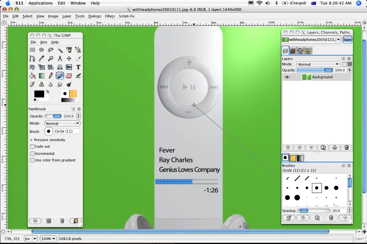The image size is (367, 244).
Task: Click the Auto button in the Layers dialog
Action: [x=347, y=40]
